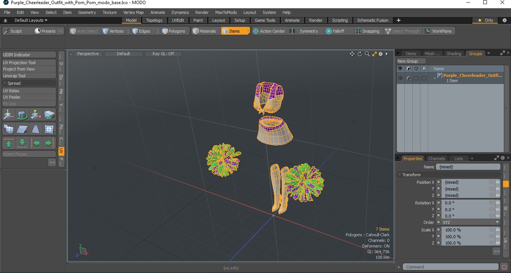511x273 pixels.
Task: Click the viewport zoom magnifier icon
Action: coord(367,54)
